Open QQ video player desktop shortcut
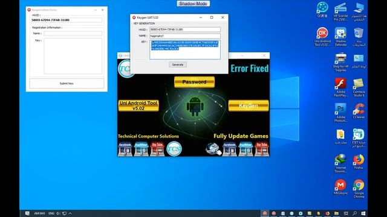Screen dimensions: 387x217 (322, 10)
